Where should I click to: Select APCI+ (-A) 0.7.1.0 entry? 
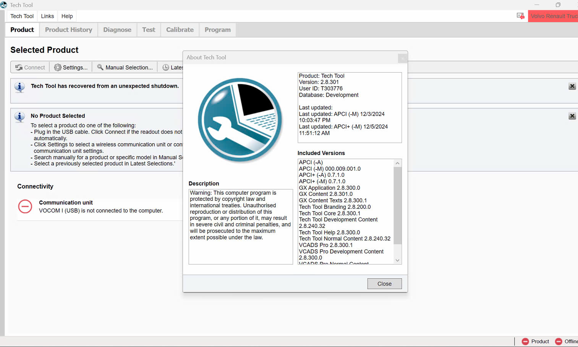click(x=322, y=175)
